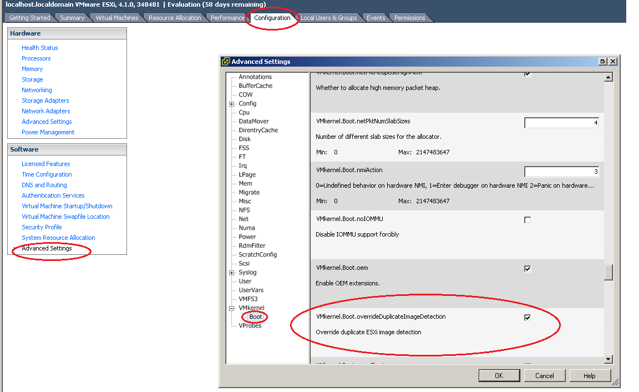The height and width of the screenshot is (392, 639).
Task: Open Licensed Features link
Action: (46, 164)
